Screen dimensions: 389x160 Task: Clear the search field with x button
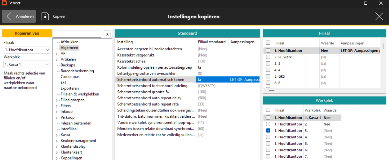[107, 34]
